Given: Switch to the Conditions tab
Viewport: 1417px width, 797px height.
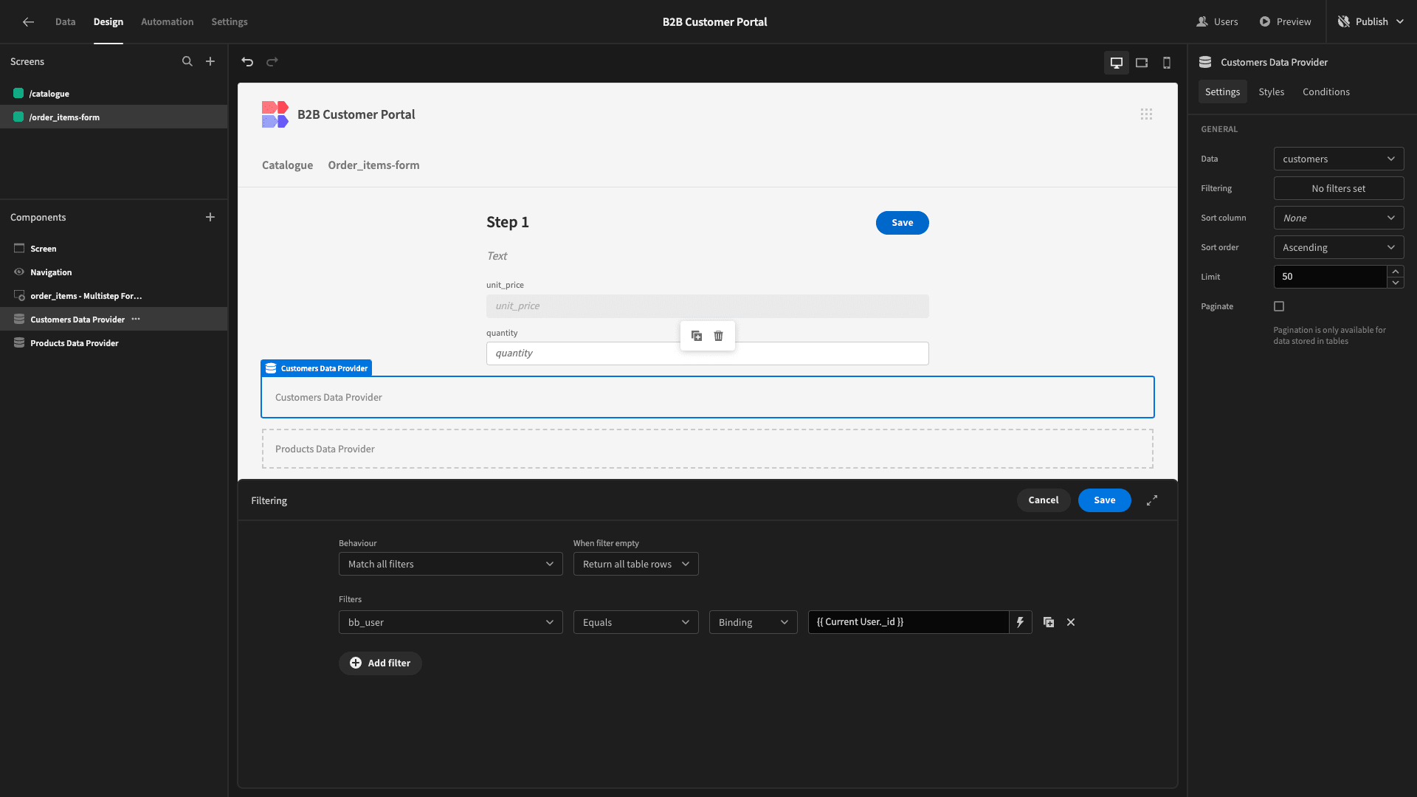Looking at the screenshot, I should [x=1326, y=92].
